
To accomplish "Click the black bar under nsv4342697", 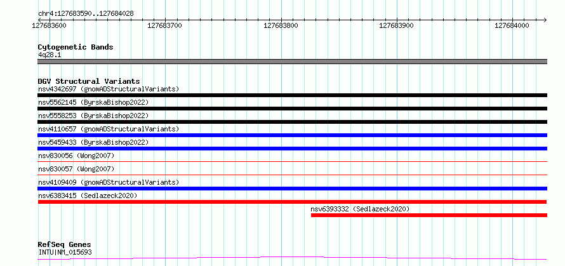I will [x=292, y=95].
